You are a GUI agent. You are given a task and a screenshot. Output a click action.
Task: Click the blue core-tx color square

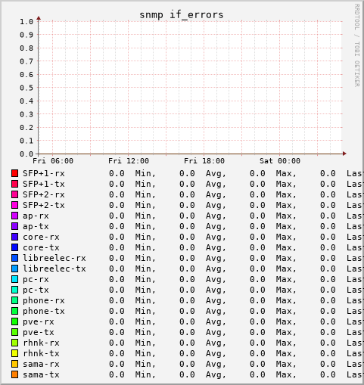(14, 247)
